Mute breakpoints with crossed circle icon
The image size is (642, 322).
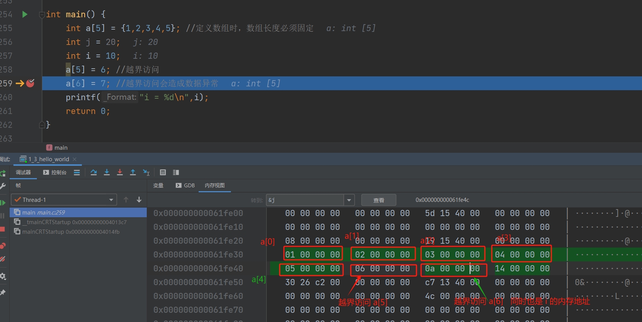3,259
